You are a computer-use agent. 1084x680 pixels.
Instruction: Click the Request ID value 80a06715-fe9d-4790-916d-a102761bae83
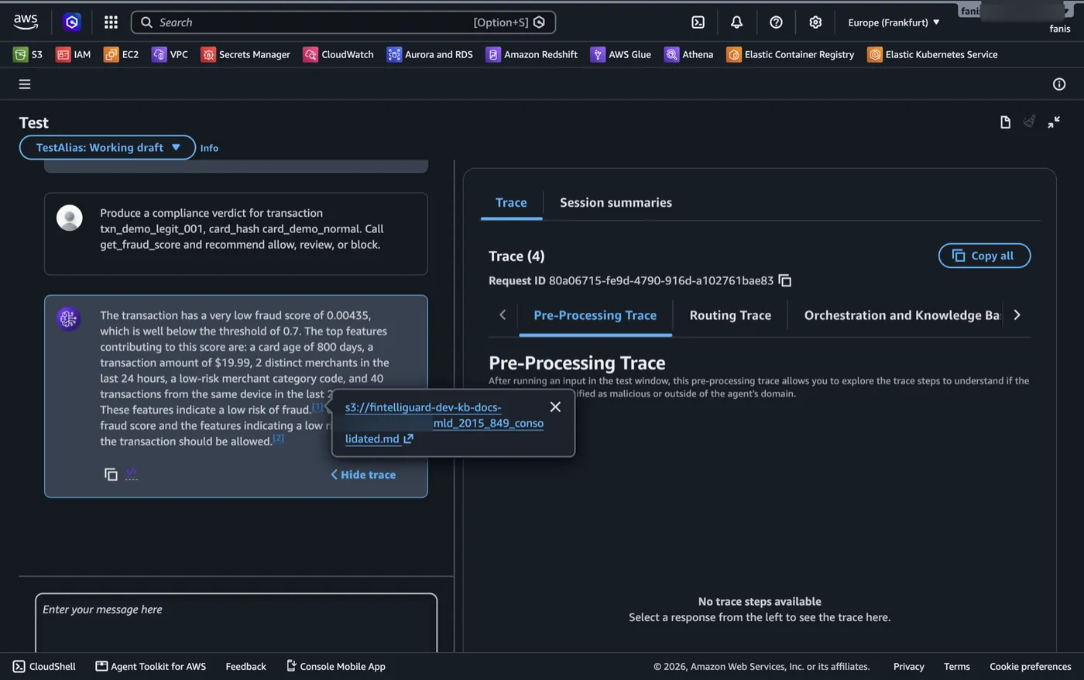661,280
